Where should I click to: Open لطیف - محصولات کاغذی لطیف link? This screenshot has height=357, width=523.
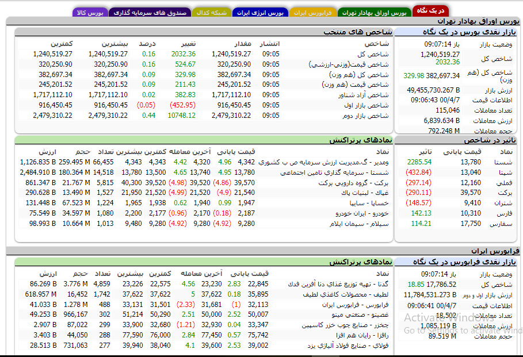point(346,294)
